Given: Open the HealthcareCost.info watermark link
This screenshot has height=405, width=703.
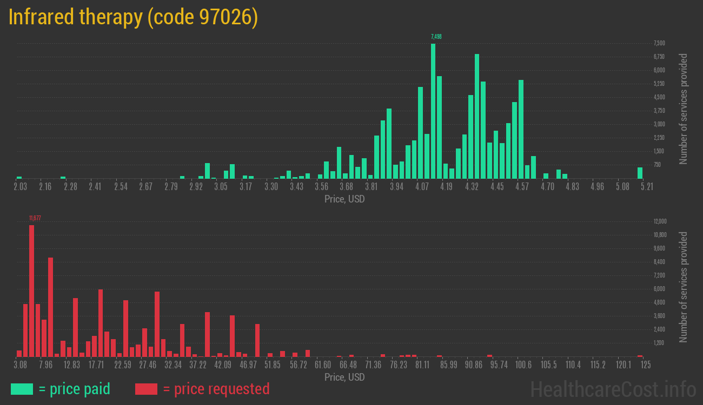Looking at the screenshot, I should tap(613, 389).
